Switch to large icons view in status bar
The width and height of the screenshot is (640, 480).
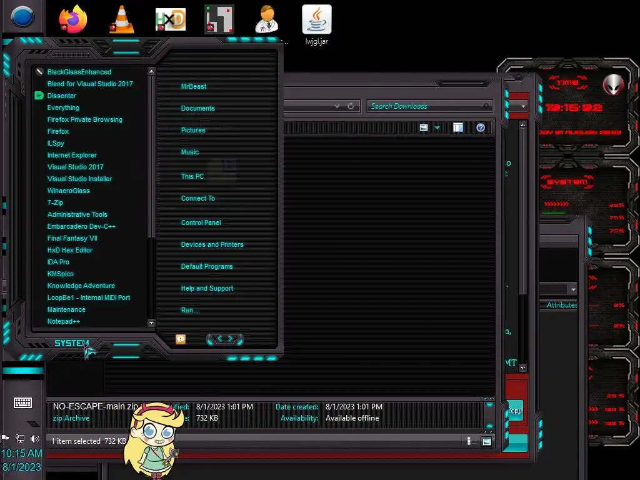(x=486, y=441)
